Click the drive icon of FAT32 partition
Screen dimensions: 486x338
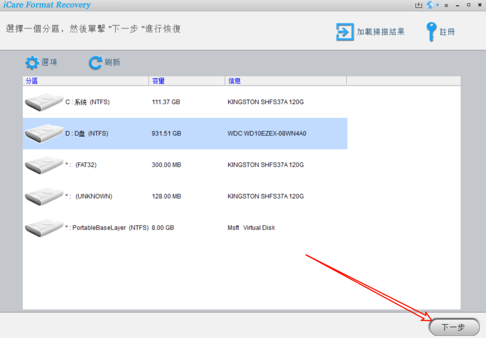(x=44, y=165)
